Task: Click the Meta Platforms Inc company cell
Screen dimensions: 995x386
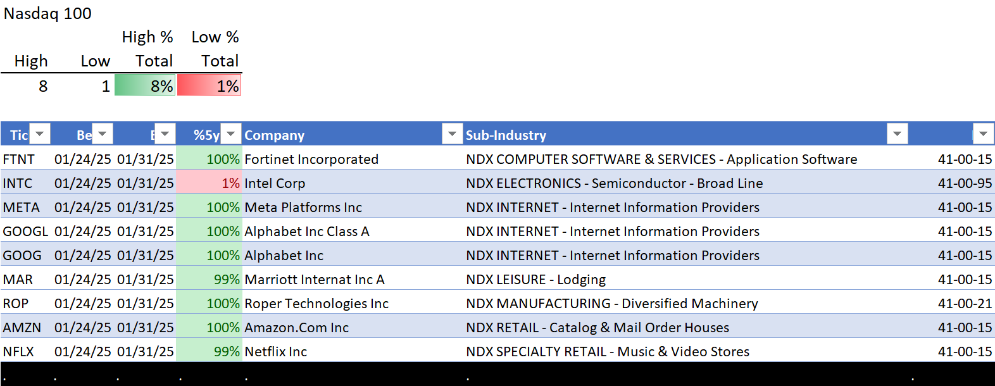Action: pyautogui.click(x=303, y=207)
